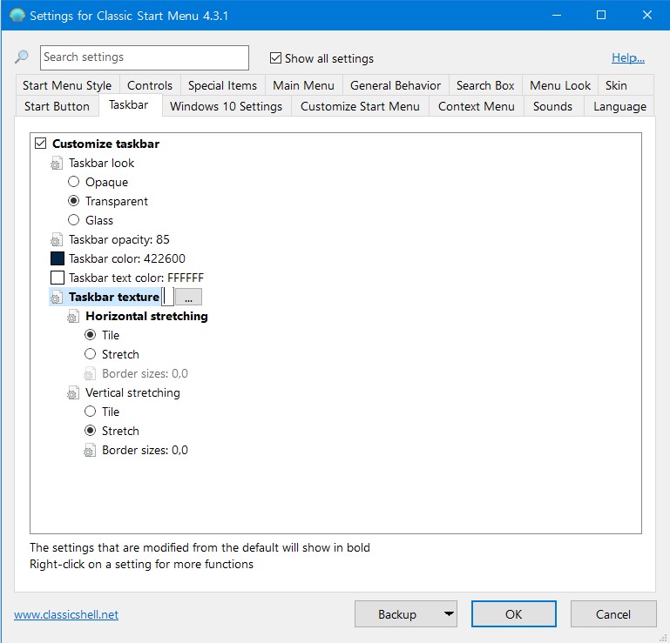Click the settings icon beside Taskbar opacity
This screenshot has width=670, height=643.
pos(57,240)
